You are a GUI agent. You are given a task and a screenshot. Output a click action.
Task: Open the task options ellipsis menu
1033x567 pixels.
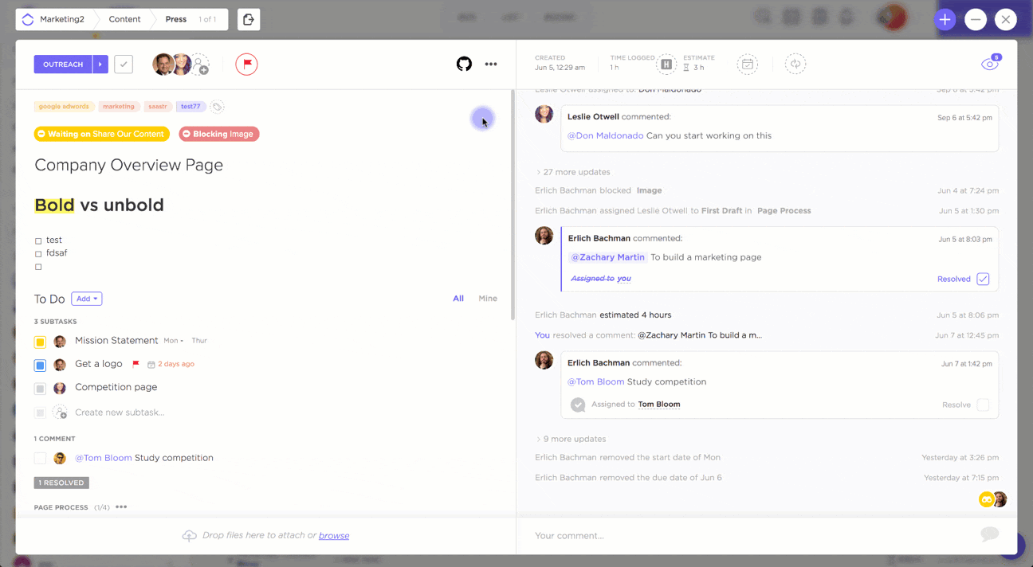tap(491, 64)
